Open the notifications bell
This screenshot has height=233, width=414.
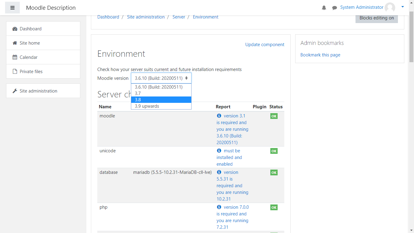(324, 8)
